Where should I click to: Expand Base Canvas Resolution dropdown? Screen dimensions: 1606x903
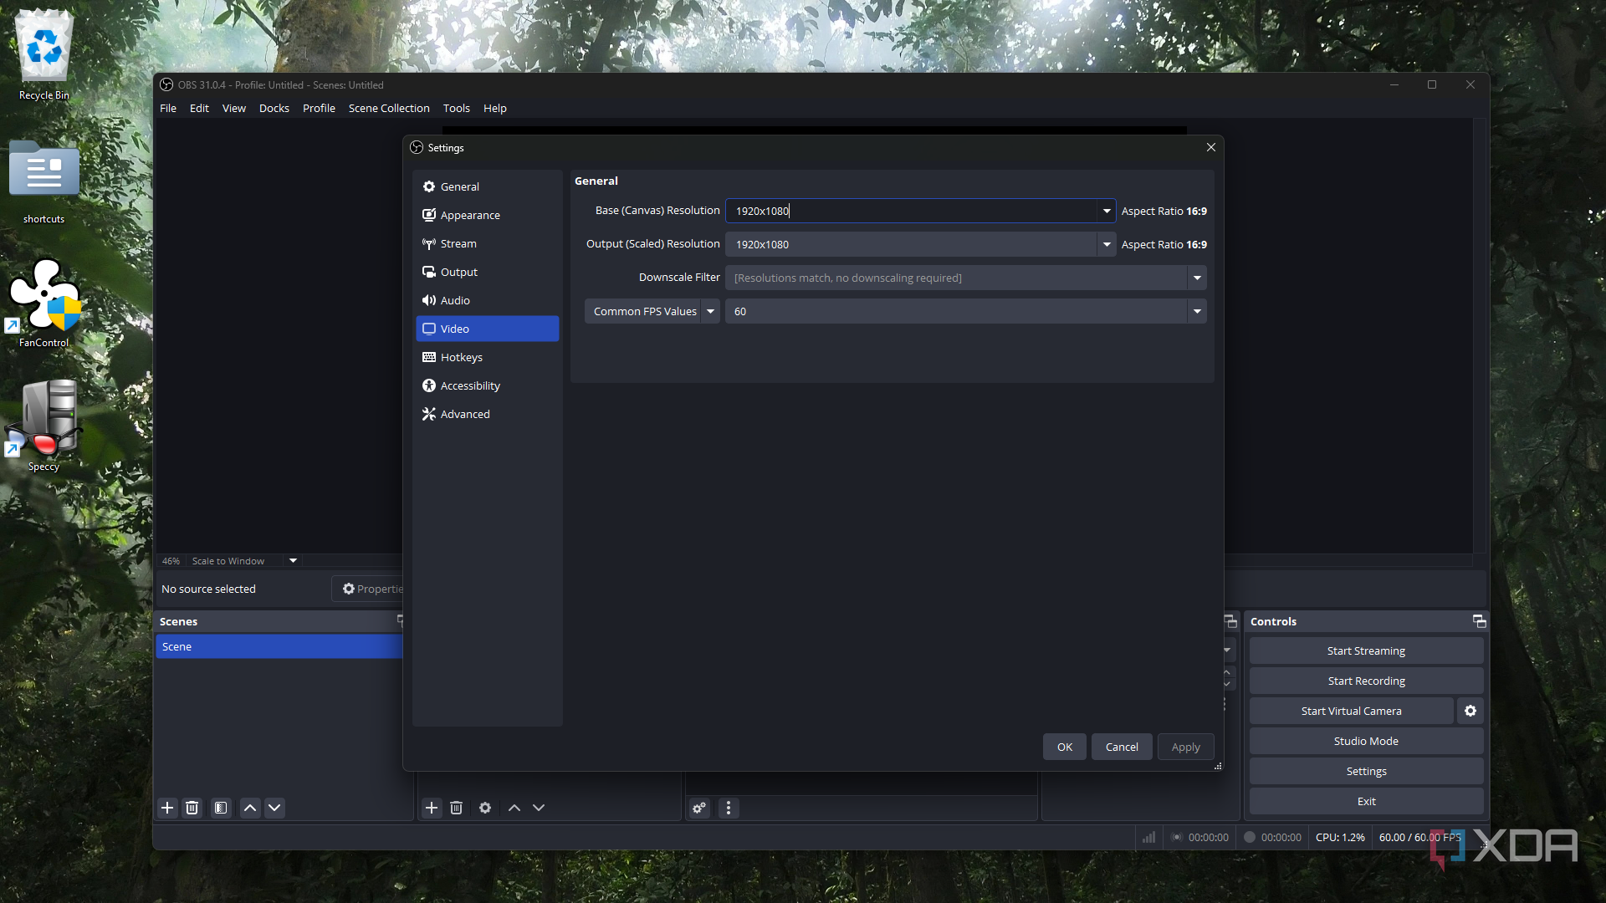point(1107,211)
